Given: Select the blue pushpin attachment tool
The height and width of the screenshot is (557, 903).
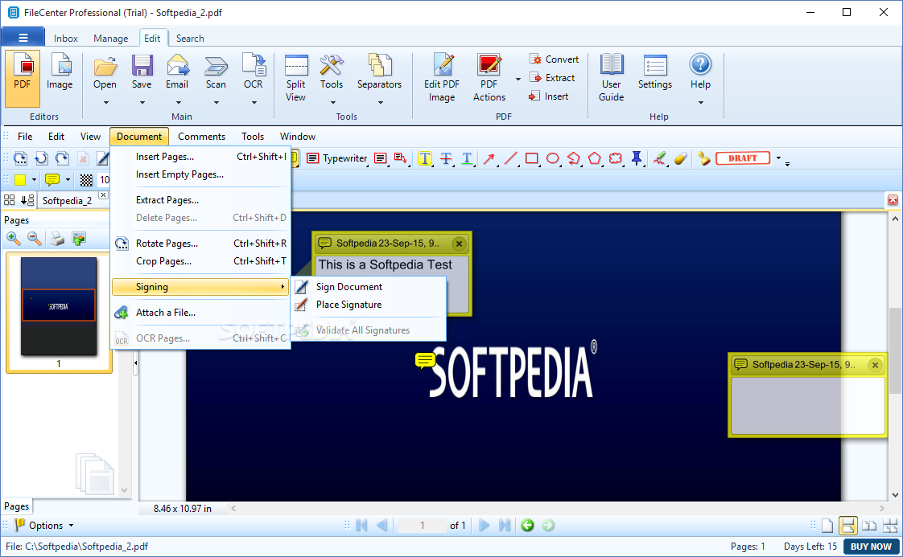Looking at the screenshot, I should pos(637,158).
